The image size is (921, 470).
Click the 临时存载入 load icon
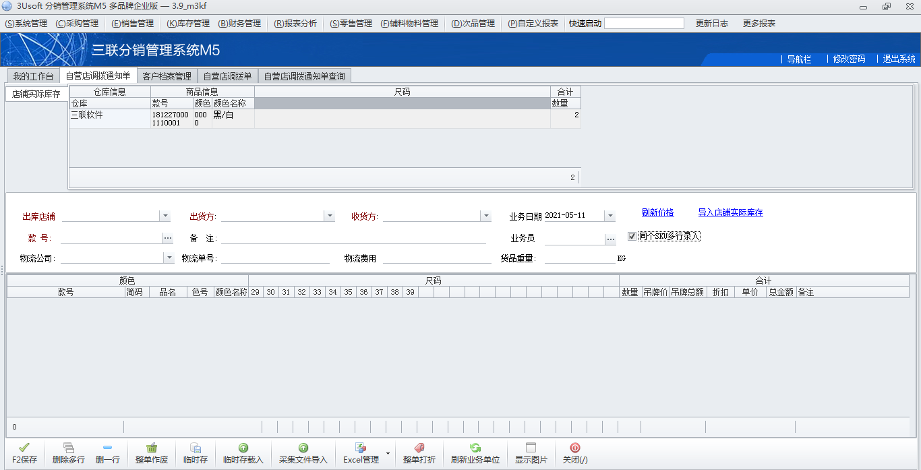(x=243, y=448)
